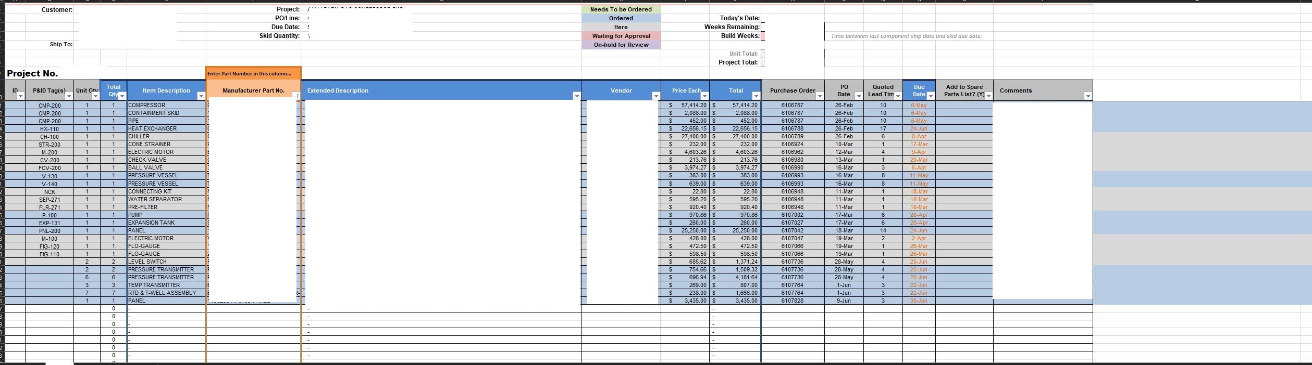Select the '24-Jun' due date for HX-110
Viewport: 1312px width, 365px height.
tap(919, 128)
